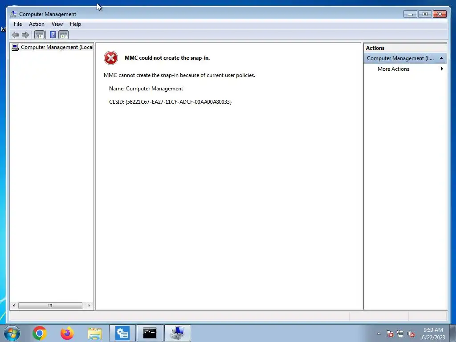Open the network tray icon
Viewport: 456px width, 342px height.
[x=400, y=334]
